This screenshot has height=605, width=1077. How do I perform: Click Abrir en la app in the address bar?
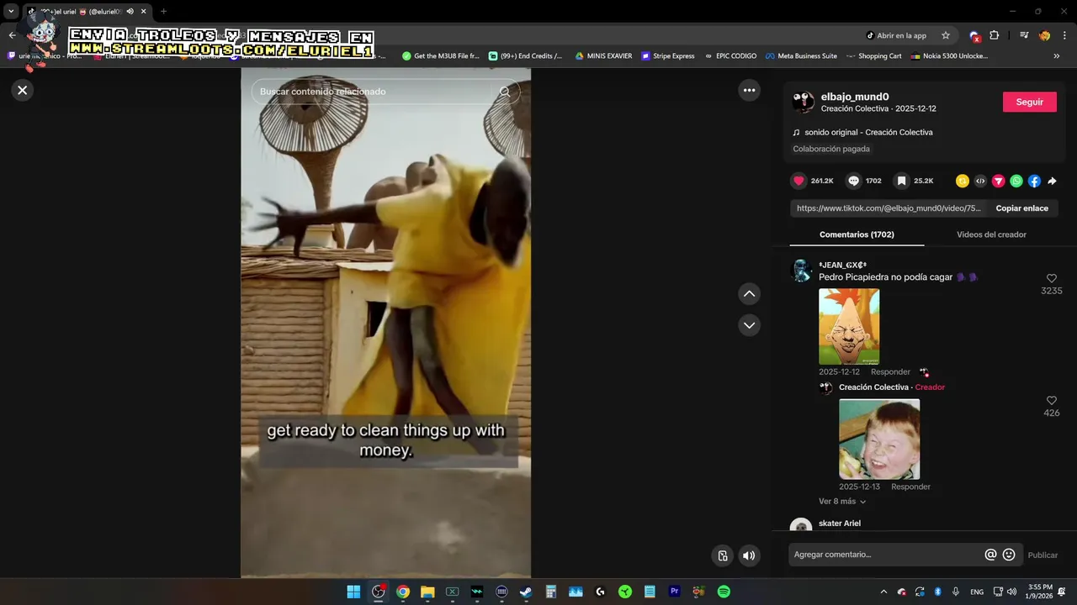pyautogui.click(x=896, y=35)
